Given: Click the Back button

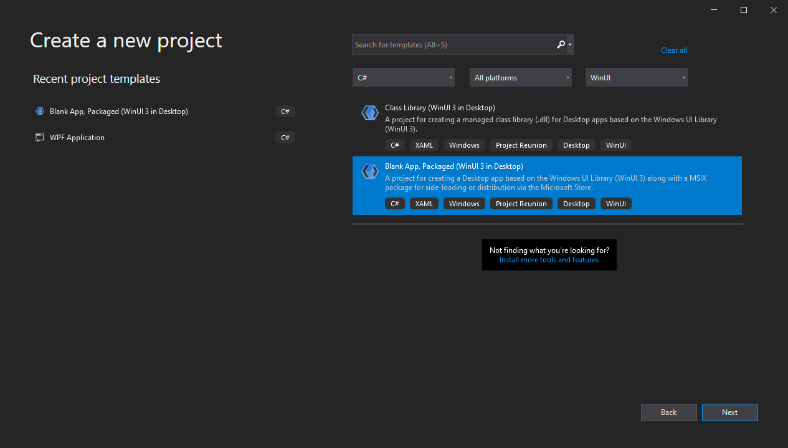Looking at the screenshot, I should click(x=668, y=412).
